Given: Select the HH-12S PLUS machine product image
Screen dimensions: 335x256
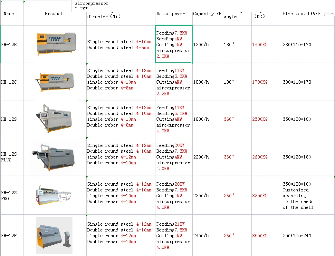Looking at the screenshot, I should click(x=54, y=157).
